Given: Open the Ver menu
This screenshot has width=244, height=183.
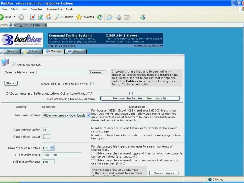Looking at the screenshot, I should pyautogui.click(x=25, y=9).
